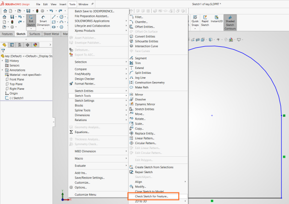The image size is (289, 204).
Task: Pin the menu bar with the pushpin
Action: click(92, 4)
